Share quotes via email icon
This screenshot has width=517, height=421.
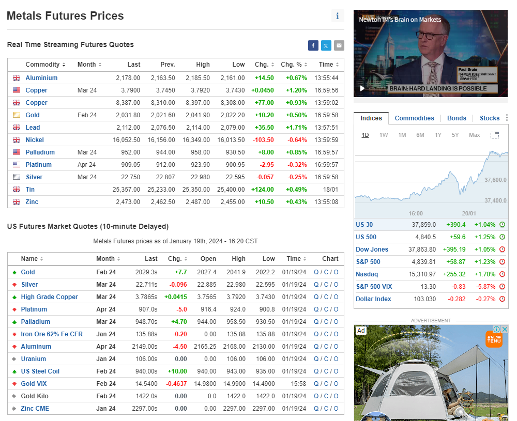pos(339,45)
